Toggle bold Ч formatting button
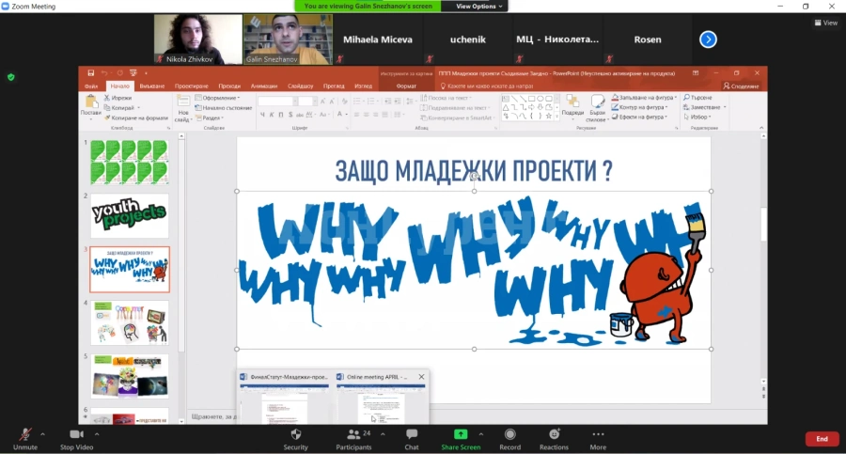This screenshot has height=454, width=846. (x=263, y=115)
